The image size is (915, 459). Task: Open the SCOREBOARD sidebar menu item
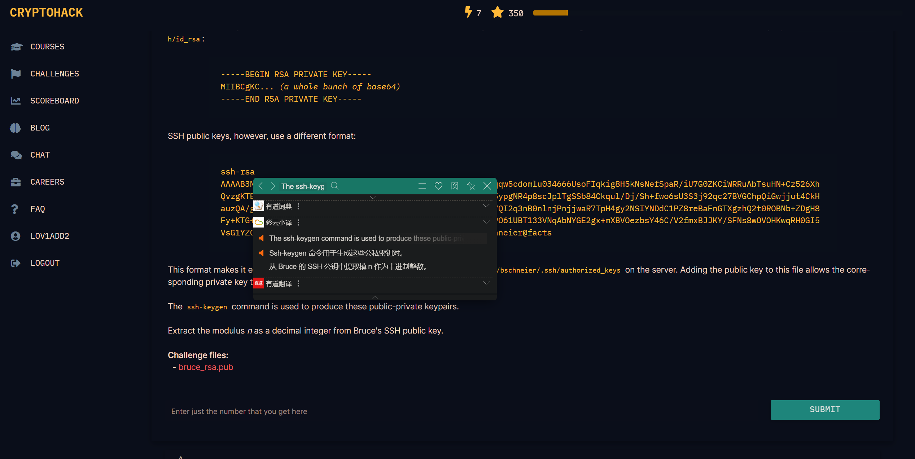point(54,101)
